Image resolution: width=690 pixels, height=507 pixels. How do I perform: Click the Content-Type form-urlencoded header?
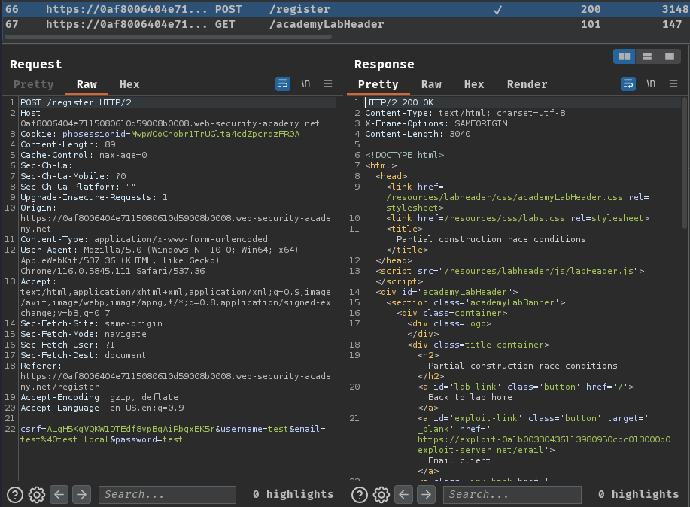point(144,239)
